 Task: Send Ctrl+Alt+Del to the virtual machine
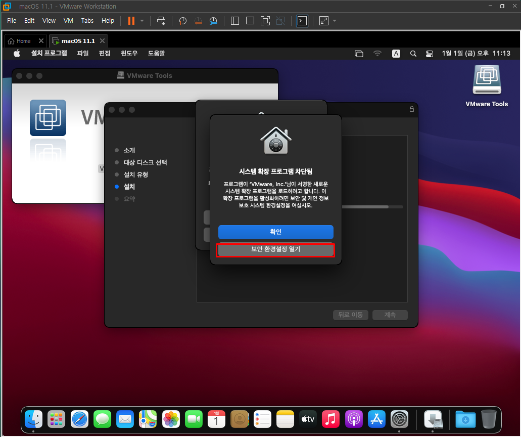point(161,21)
